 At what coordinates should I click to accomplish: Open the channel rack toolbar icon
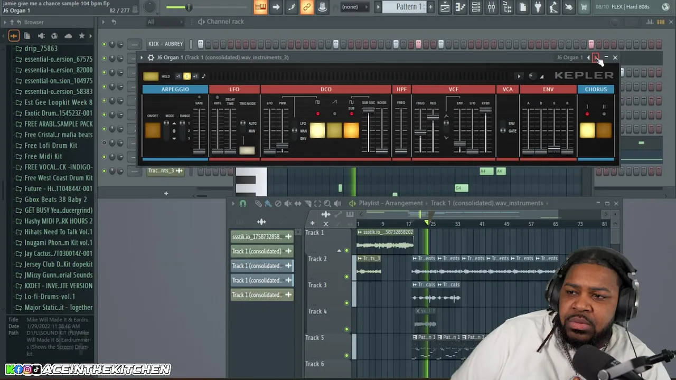pos(476,7)
